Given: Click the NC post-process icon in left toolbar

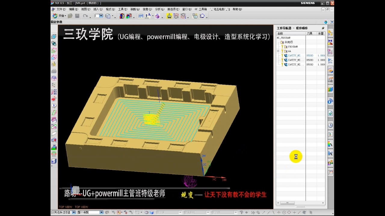Looking at the screenshot, I should [54, 161].
